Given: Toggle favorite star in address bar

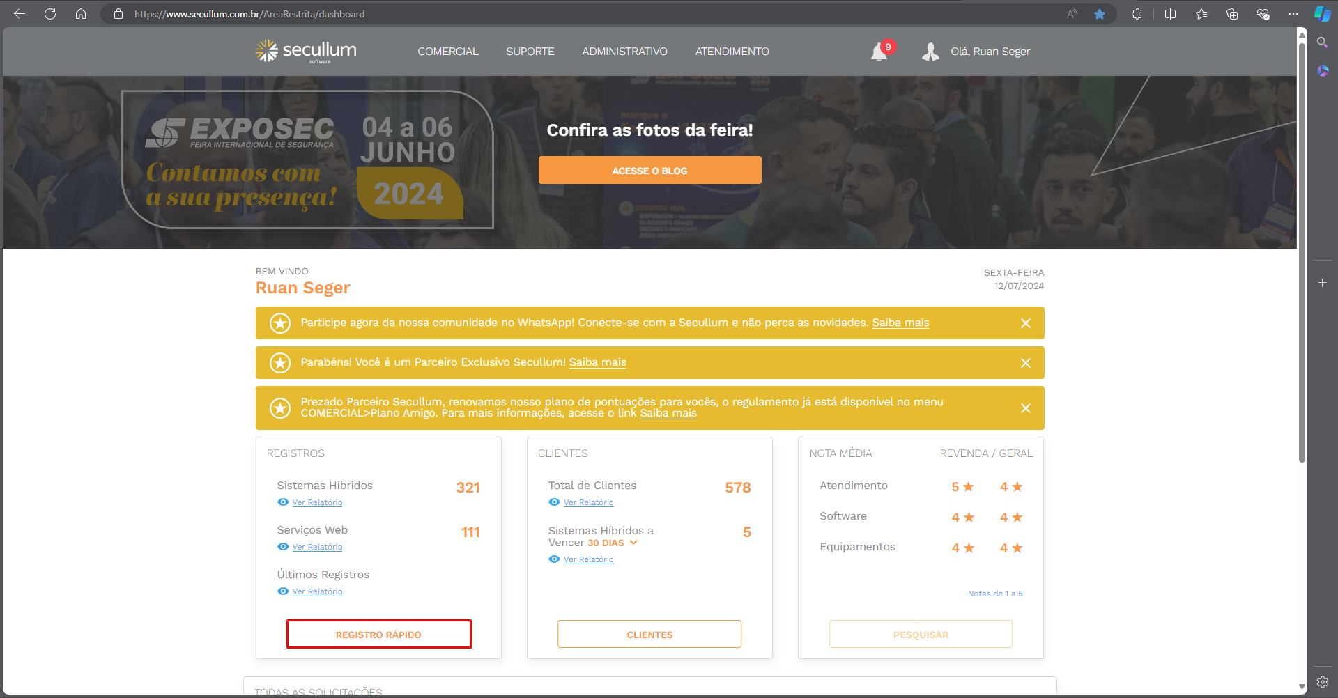Looking at the screenshot, I should point(1099,14).
